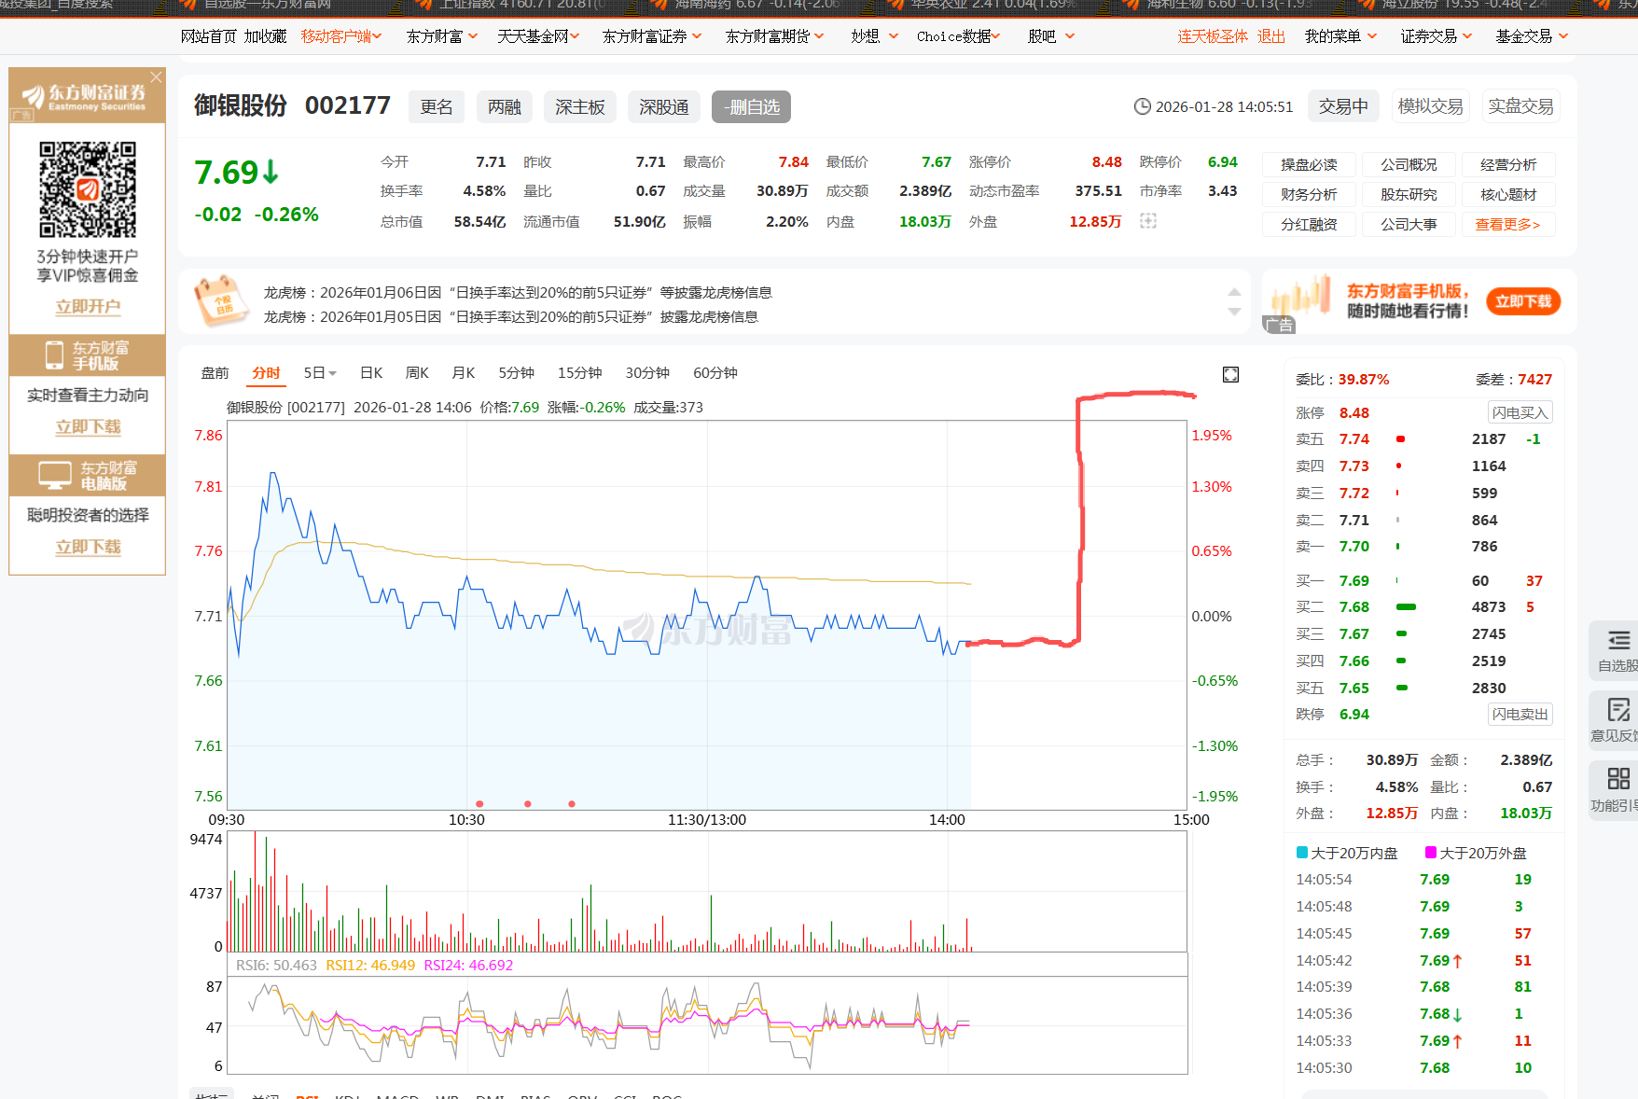Click the 更名 tag button
Screen dimensions: 1638x1099
coord(437,107)
